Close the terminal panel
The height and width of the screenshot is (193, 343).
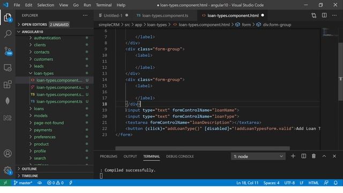point(334,156)
